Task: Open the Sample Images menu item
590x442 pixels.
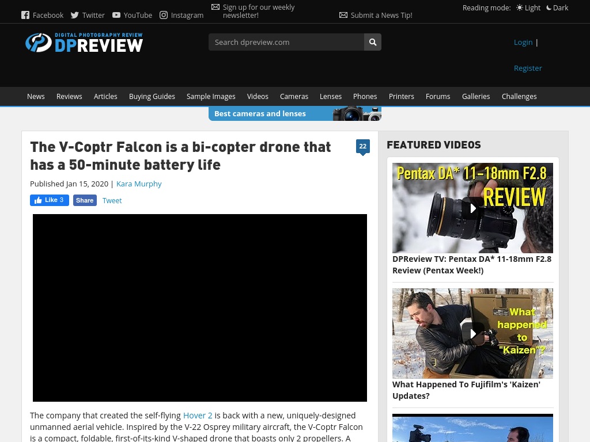Action: pyautogui.click(x=211, y=97)
